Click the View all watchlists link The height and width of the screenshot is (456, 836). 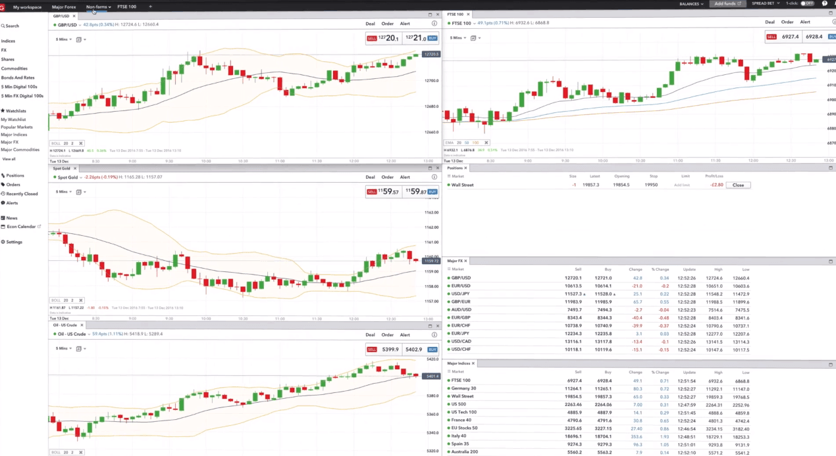pyautogui.click(x=9, y=158)
